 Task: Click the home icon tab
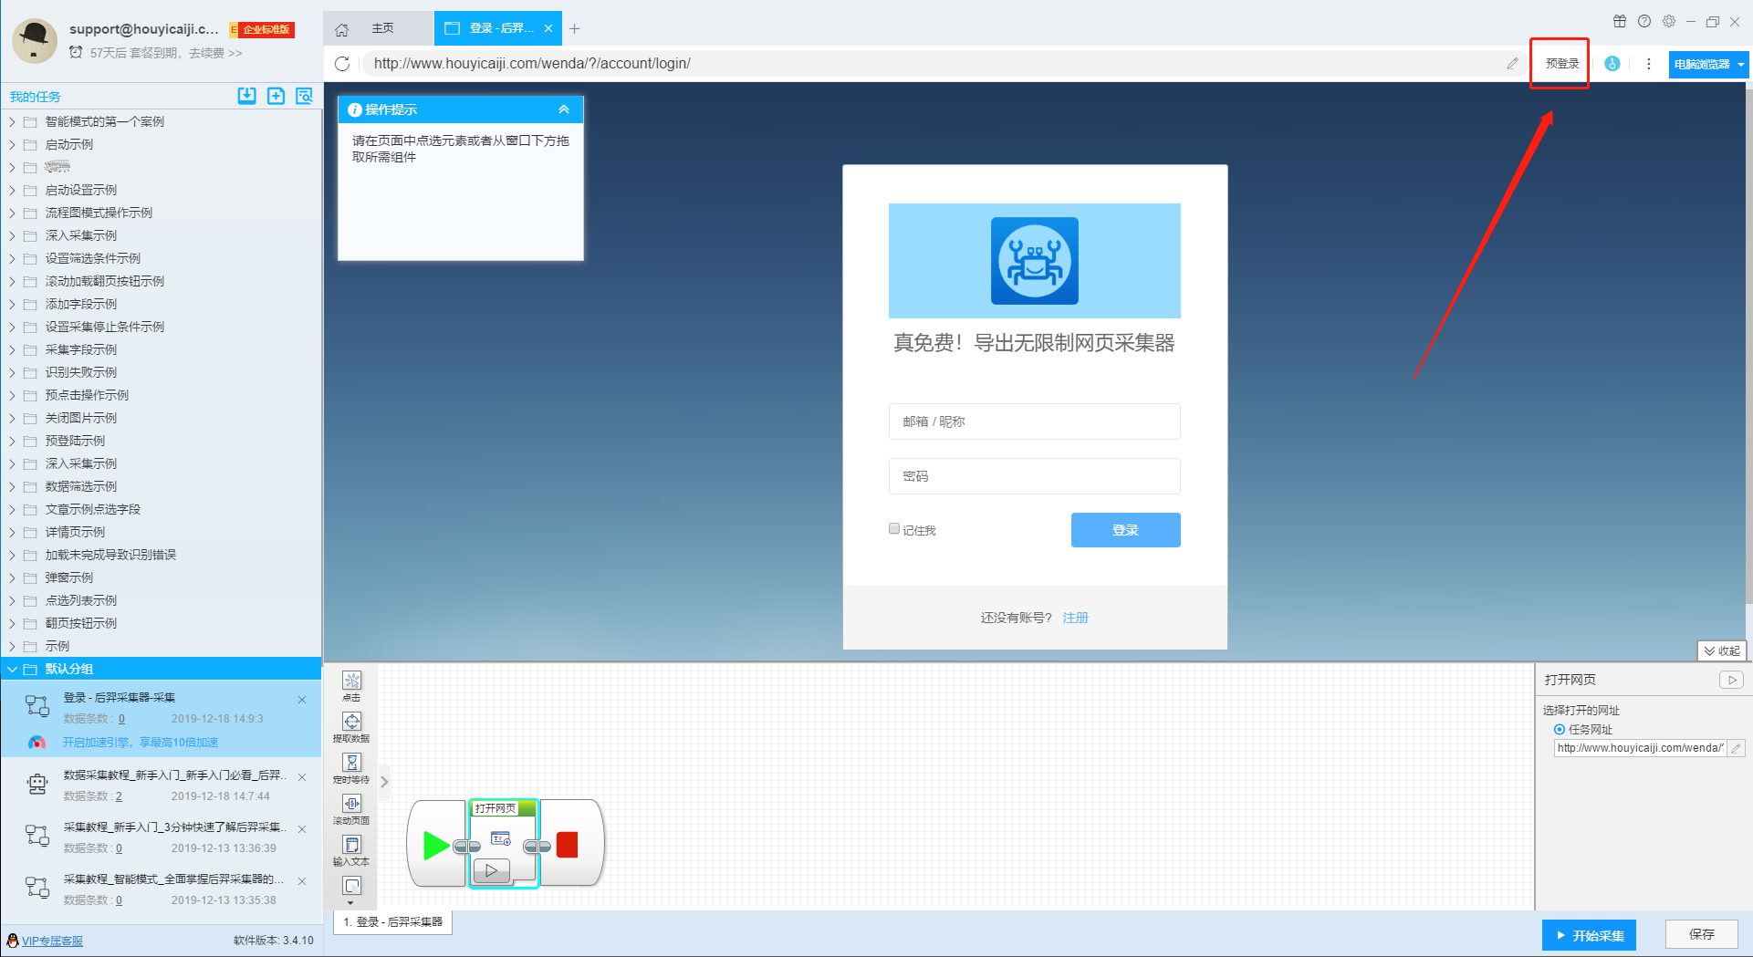[x=342, y=29]
